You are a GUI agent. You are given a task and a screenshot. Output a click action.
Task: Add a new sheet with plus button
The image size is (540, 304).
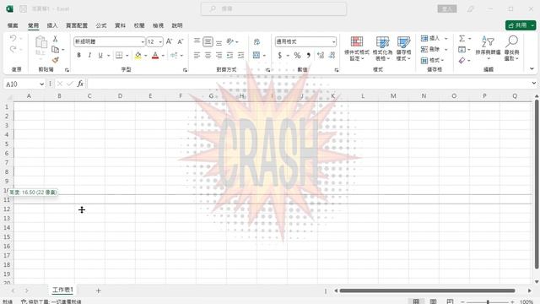pyautogui.click(x=98, y=290)
